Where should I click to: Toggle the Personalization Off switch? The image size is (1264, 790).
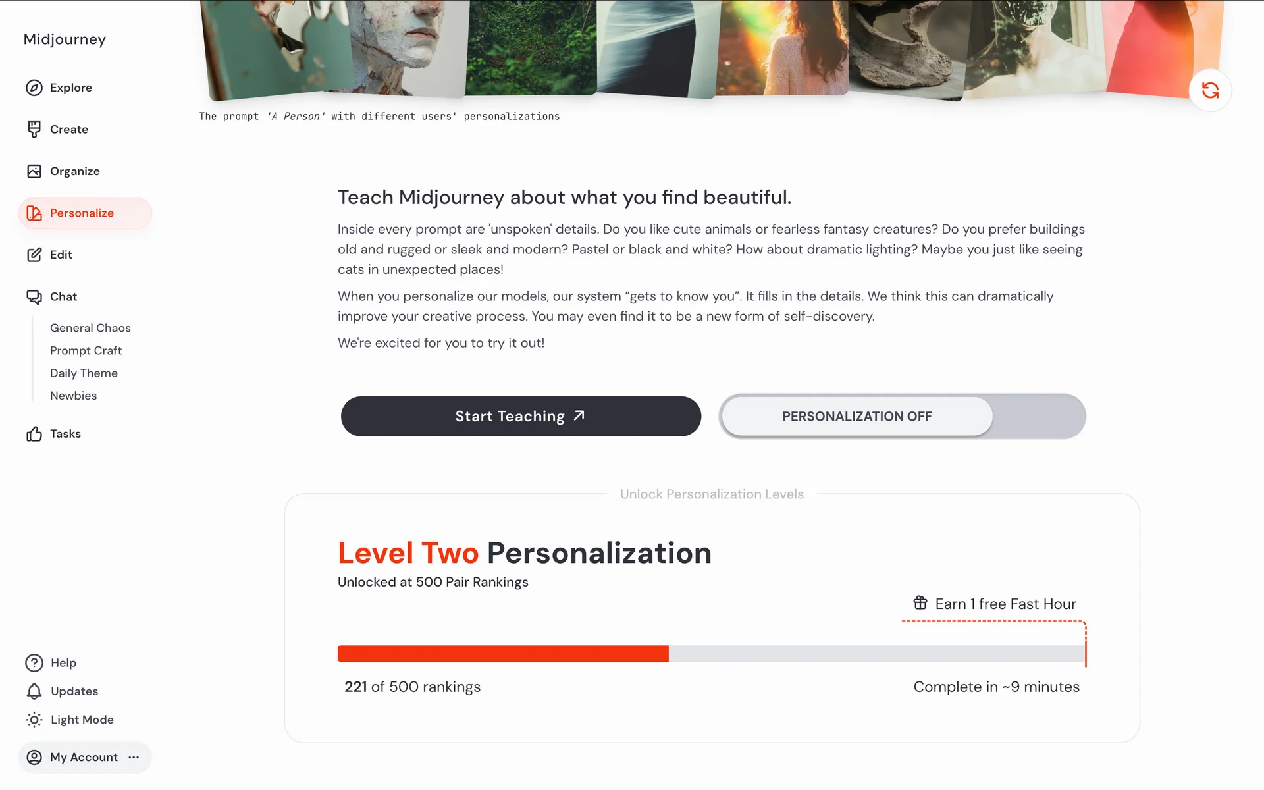pos(902,416)
